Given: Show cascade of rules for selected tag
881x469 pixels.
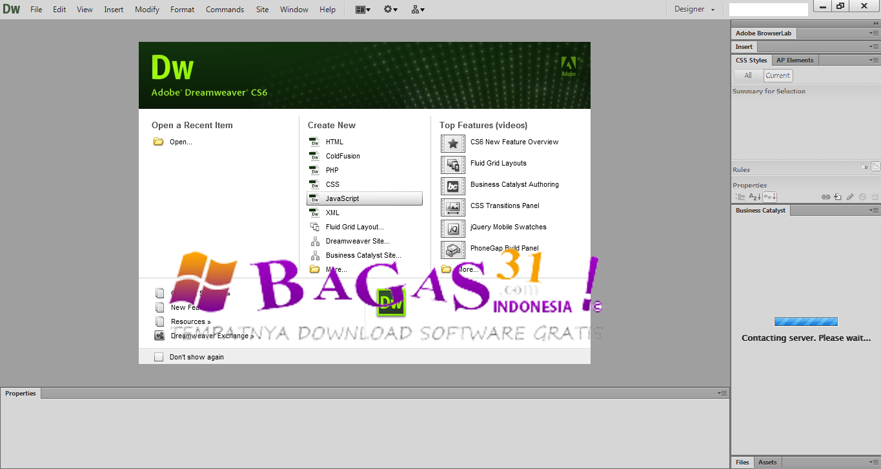Looking at the screenshot, I should tap(876, 166).
